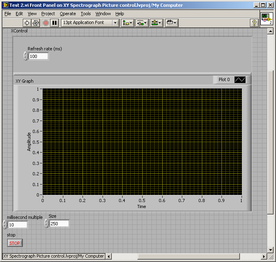The image size is (276, 262).
Task: Click the Run Continuously button
Action: [x=36, y=23]
